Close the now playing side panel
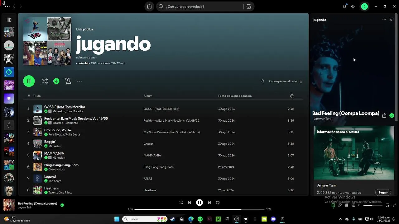The height and width of the screenshot is (224, 399). 391,20
